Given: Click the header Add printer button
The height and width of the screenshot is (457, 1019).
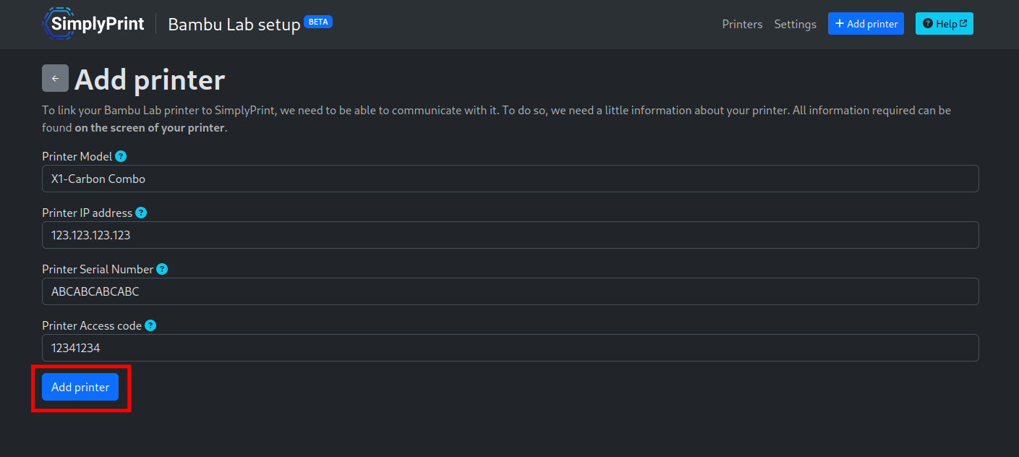Looking at the screenshot, I should [x=866, y=24].
